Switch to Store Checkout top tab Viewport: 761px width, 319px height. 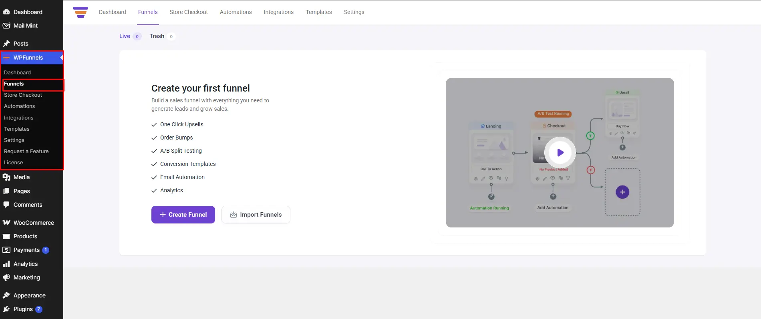(189, 12)
